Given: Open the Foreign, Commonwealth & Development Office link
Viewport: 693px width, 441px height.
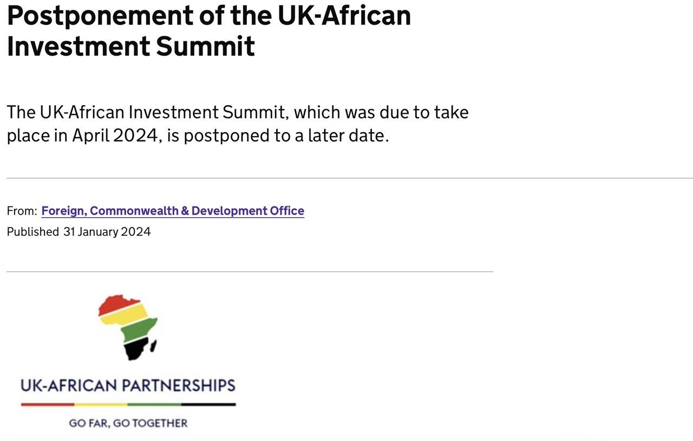Looking at the screenshot, I should tap(173, 211).
